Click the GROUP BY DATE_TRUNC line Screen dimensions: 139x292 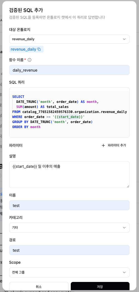(52, 122)
